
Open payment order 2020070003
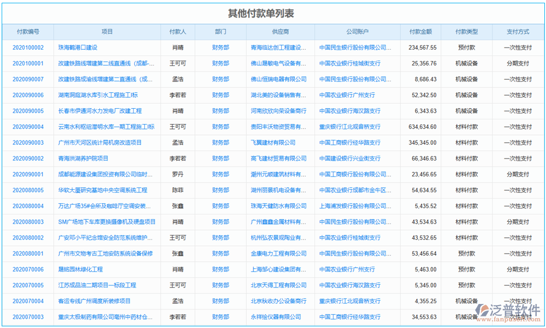click(x=28, y=316)
